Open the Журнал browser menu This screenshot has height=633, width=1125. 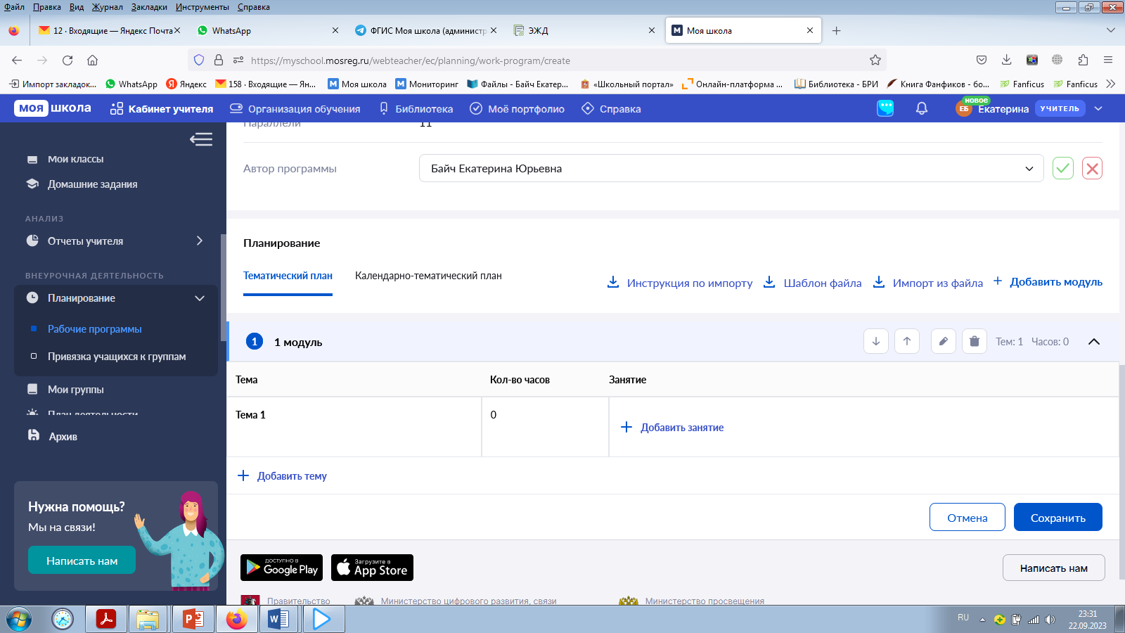click(x=107, y=6)
